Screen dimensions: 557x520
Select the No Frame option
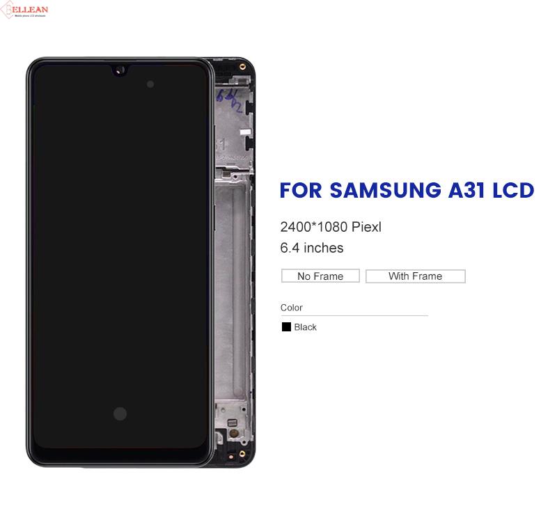pyautogui.click(x=320, y=276)
